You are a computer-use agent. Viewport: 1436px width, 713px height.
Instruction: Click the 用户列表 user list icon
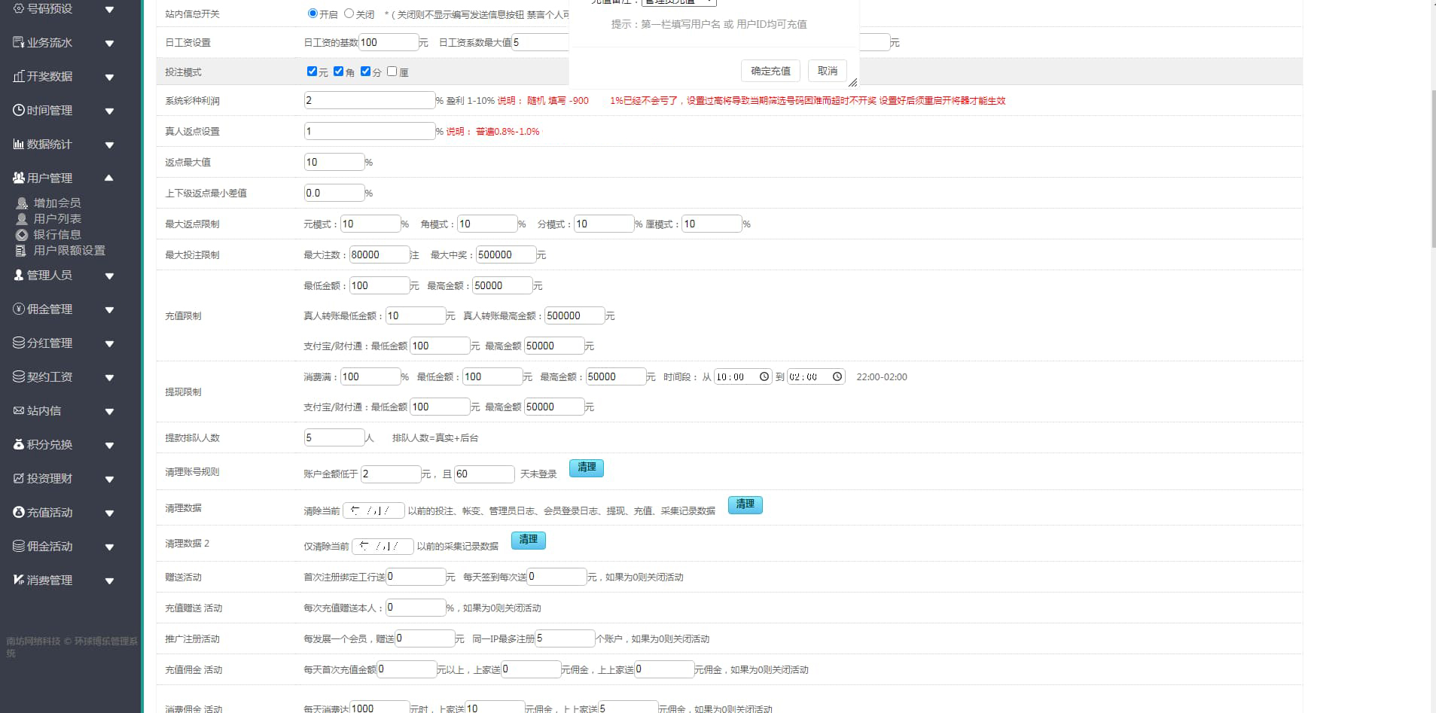click(x=22, y=219)
